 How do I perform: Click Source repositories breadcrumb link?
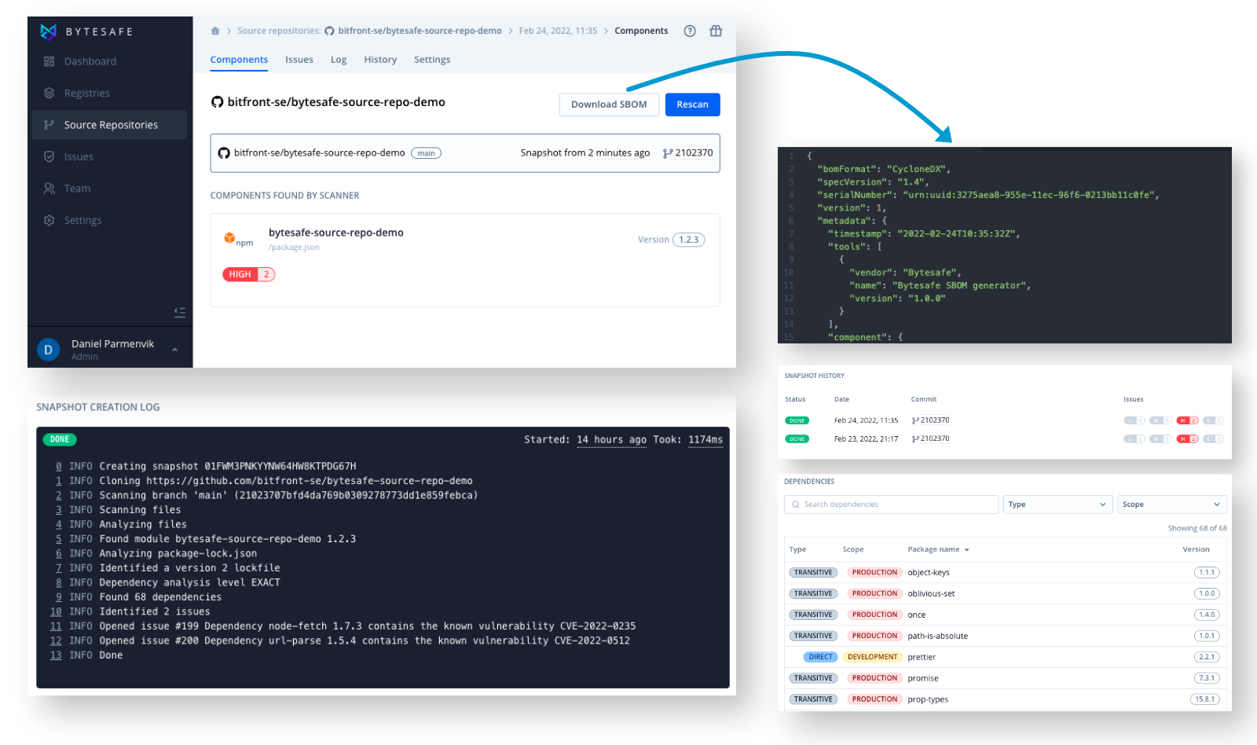coord(279,31)
